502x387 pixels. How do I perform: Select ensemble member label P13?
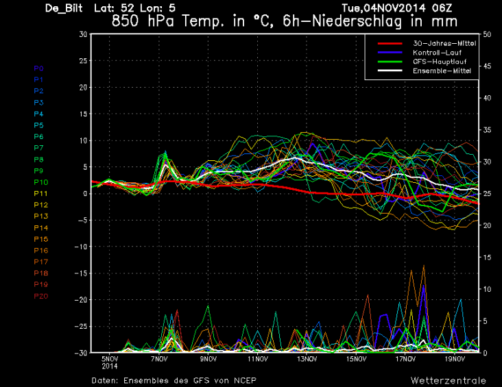[40, 216]
